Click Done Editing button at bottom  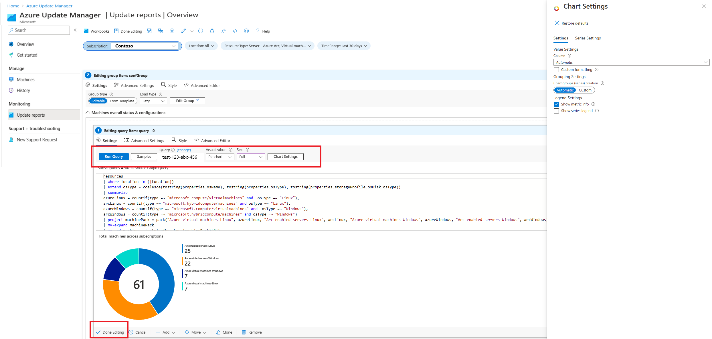point(110,332)
